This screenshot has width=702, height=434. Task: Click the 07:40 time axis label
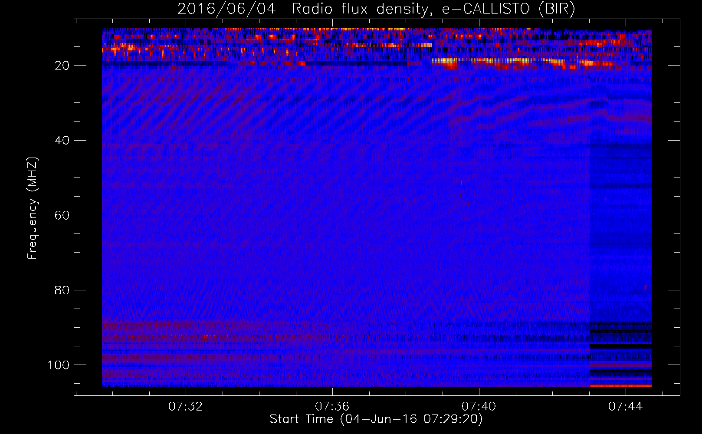pyautogui.click(x=479, y=407)
